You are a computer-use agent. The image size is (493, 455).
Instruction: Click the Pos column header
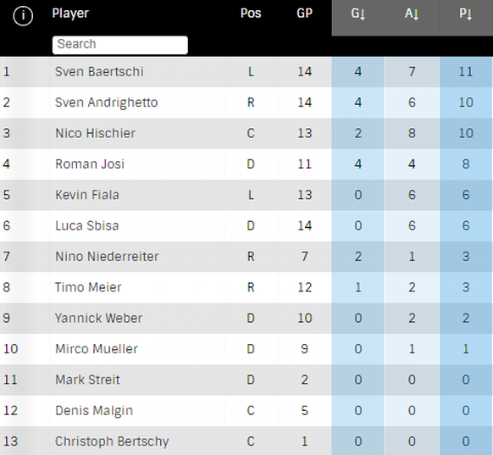click(251, 14)
